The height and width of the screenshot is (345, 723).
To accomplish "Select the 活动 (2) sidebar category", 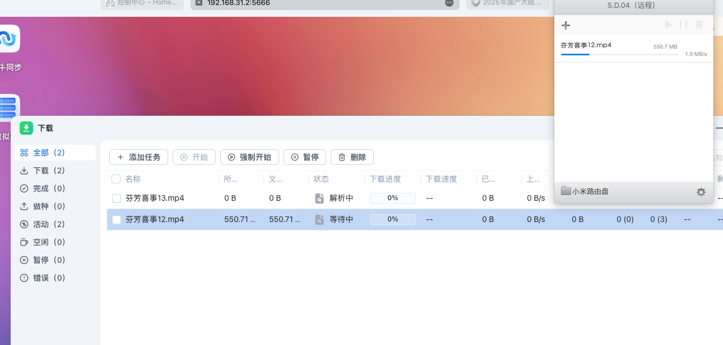I will [55, 224].
